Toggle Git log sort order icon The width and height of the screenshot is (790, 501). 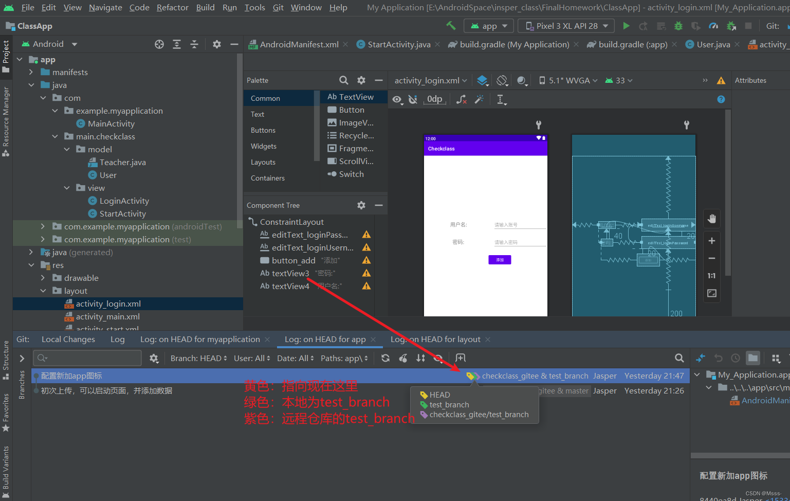click(420, 358)
